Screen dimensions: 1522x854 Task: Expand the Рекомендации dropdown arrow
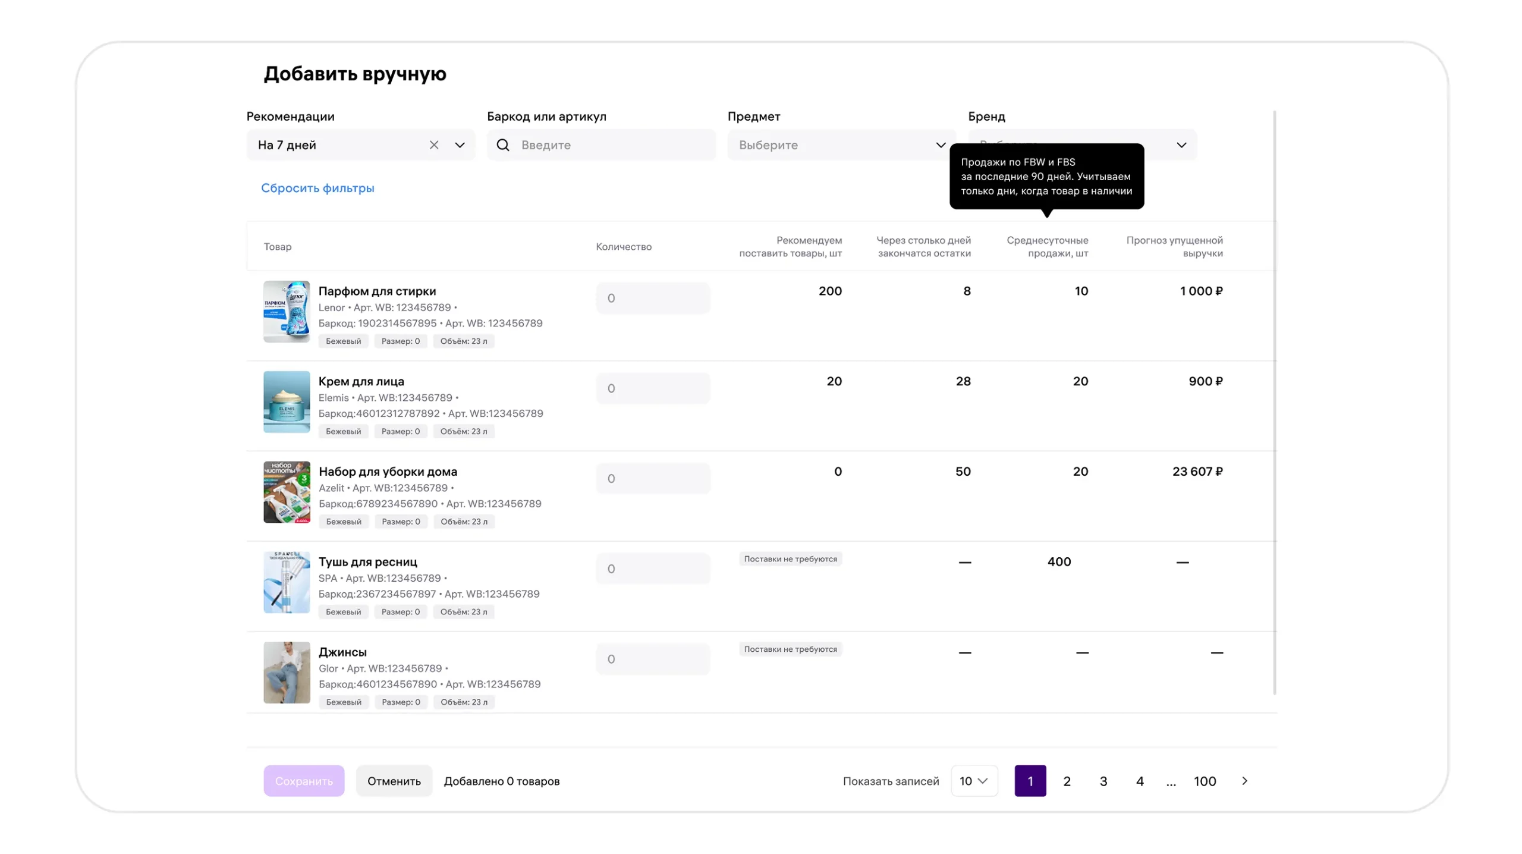point(460,145)
